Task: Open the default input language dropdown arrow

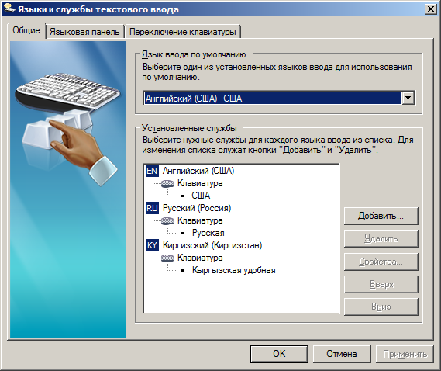Action: 408,99
